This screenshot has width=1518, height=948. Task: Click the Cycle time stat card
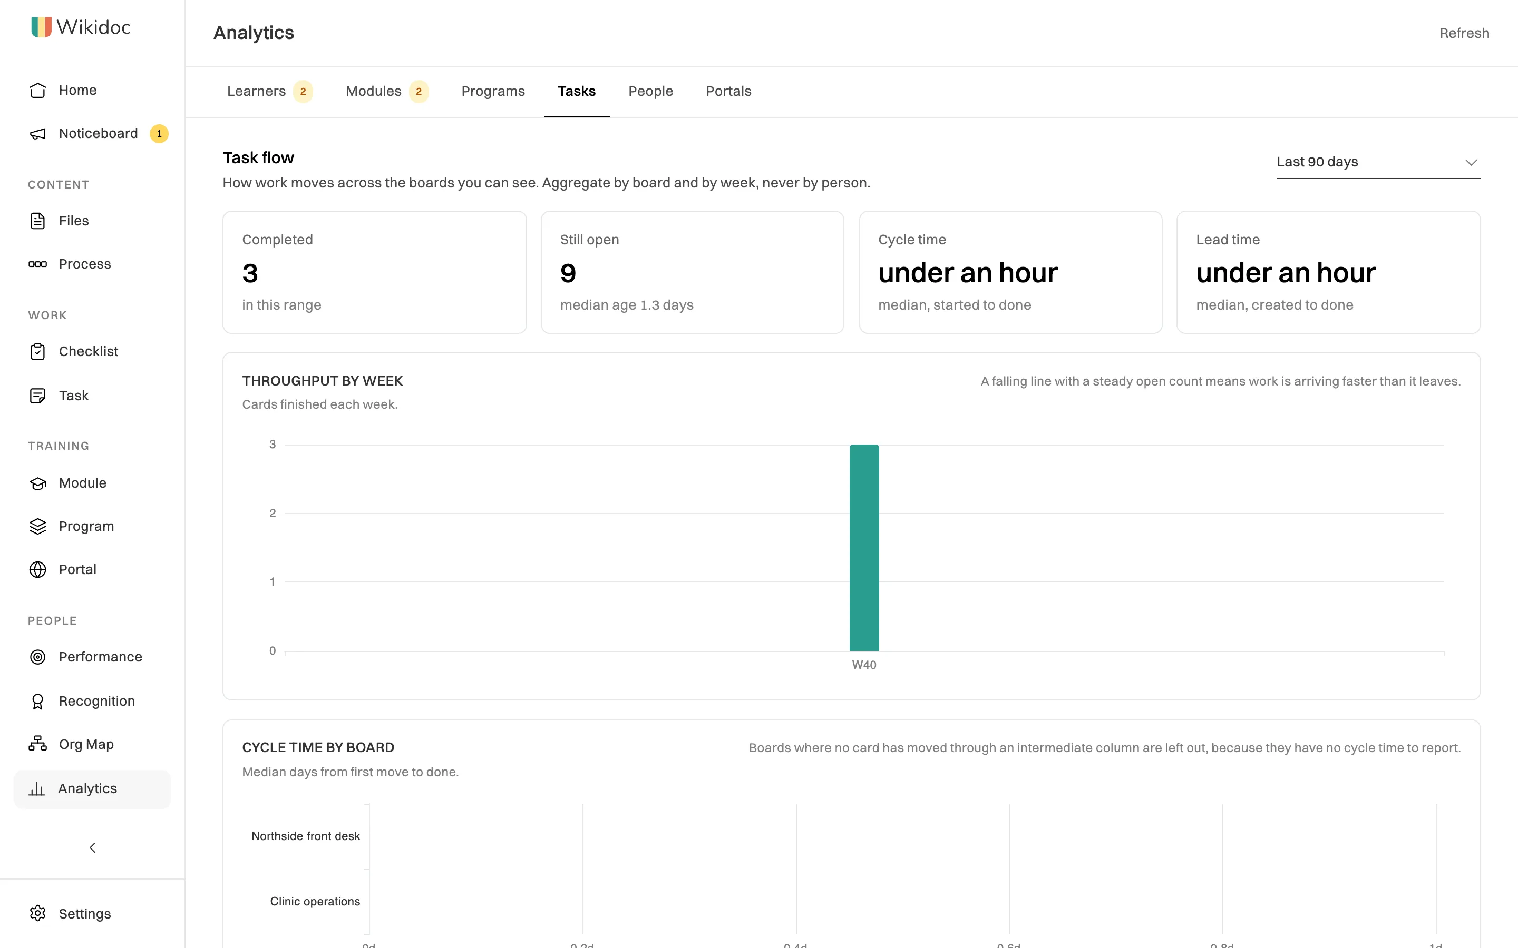coord(1010,272)
